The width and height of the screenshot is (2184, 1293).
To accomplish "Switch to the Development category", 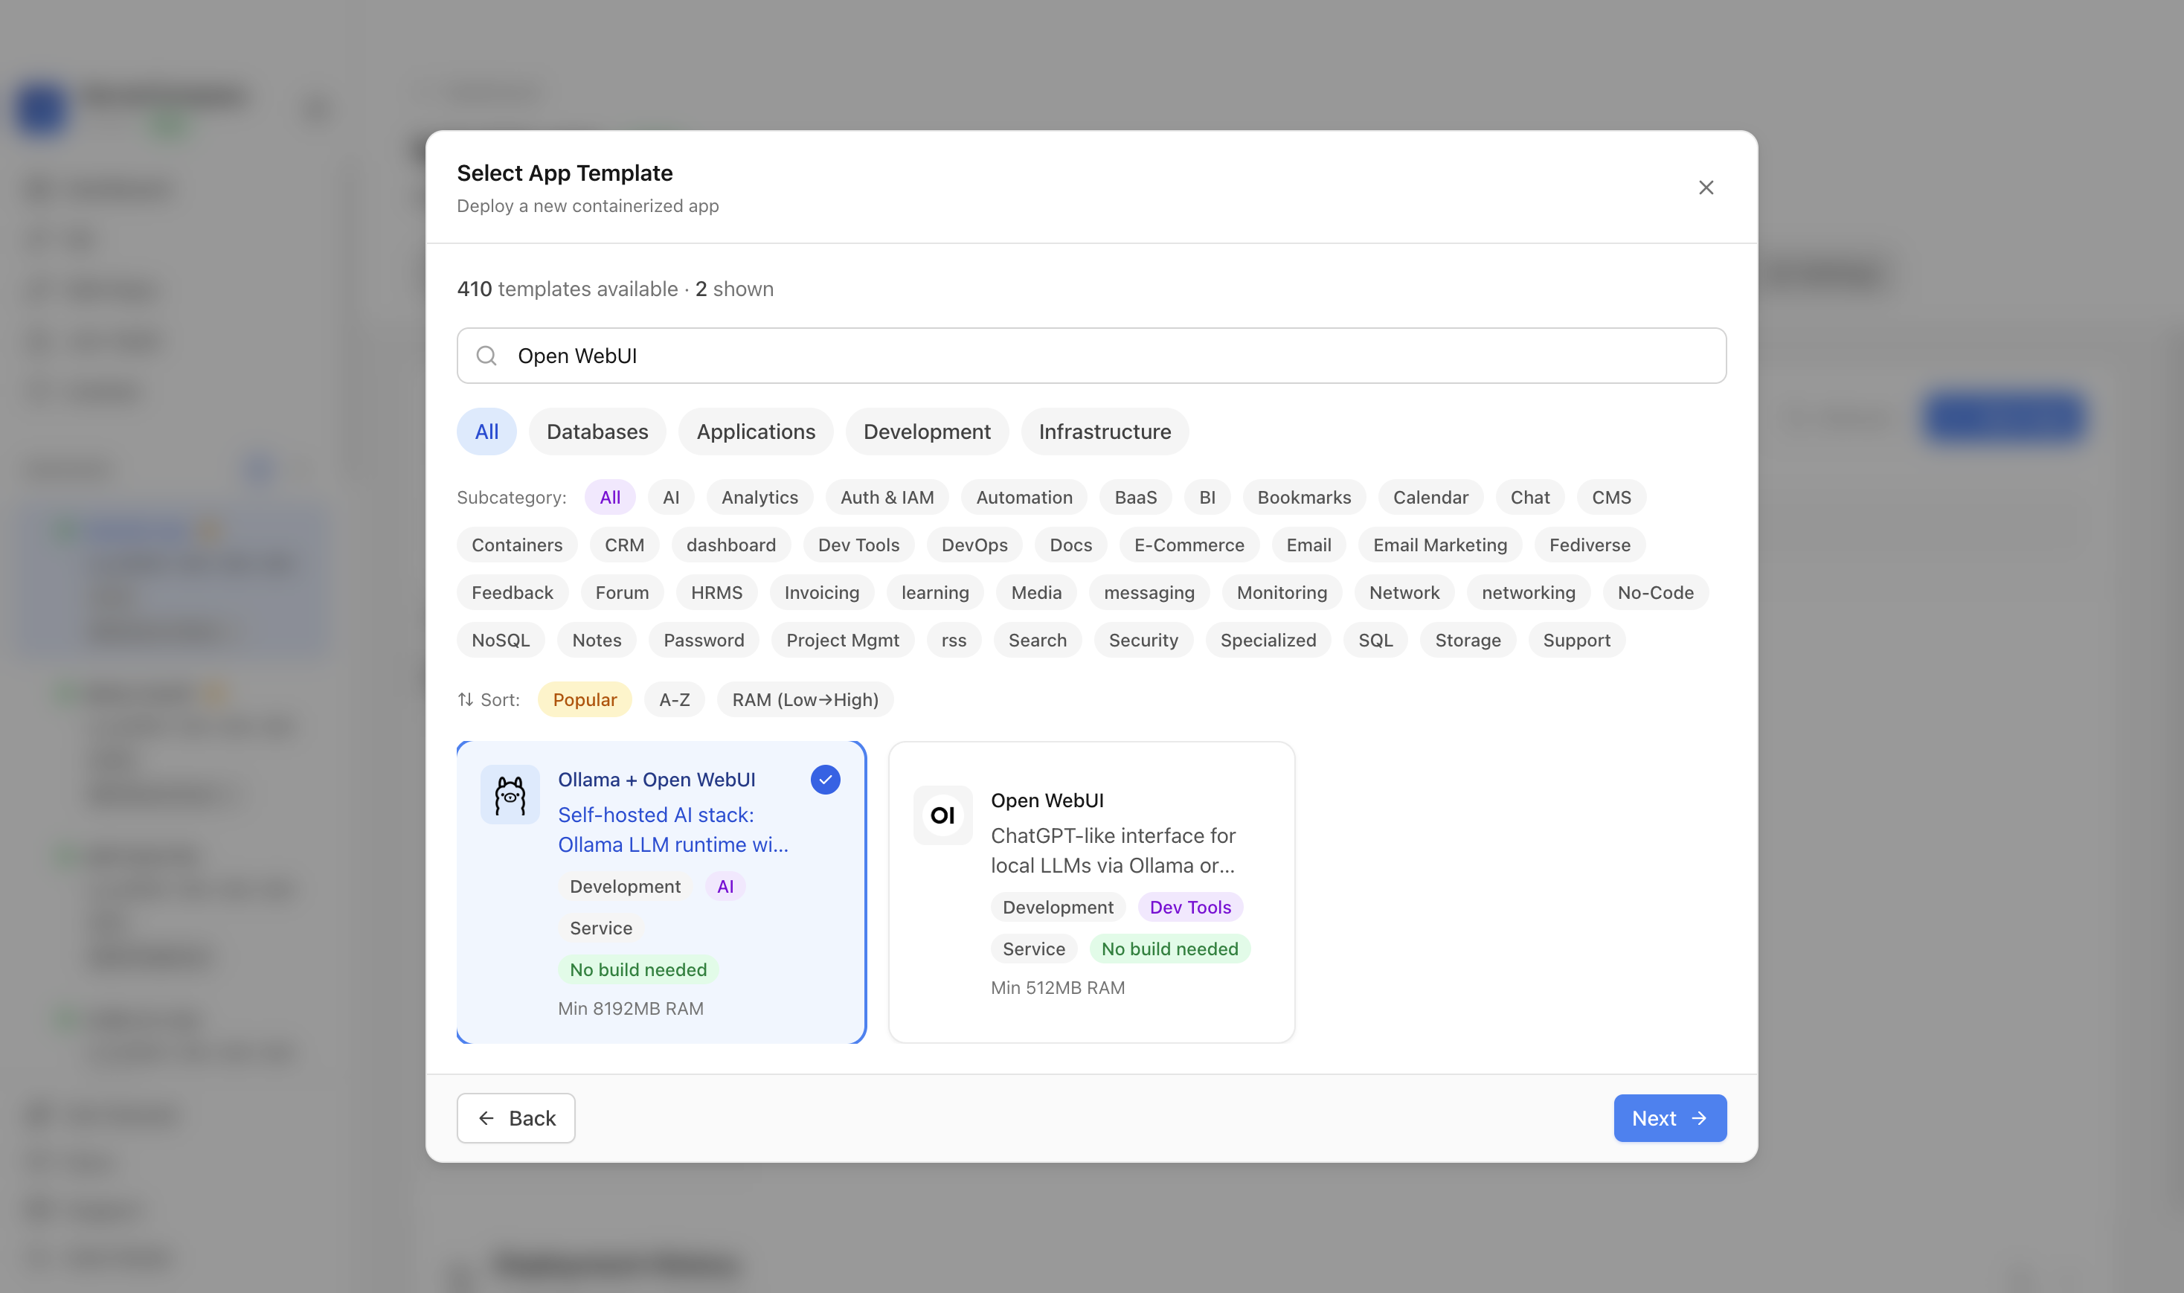I will (927, 432).
